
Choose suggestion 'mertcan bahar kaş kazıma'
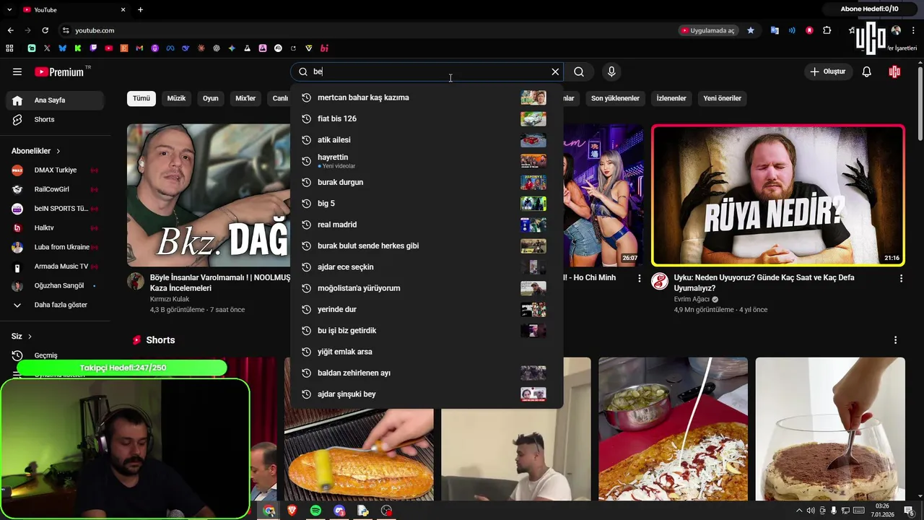click(x=426, y=97)
